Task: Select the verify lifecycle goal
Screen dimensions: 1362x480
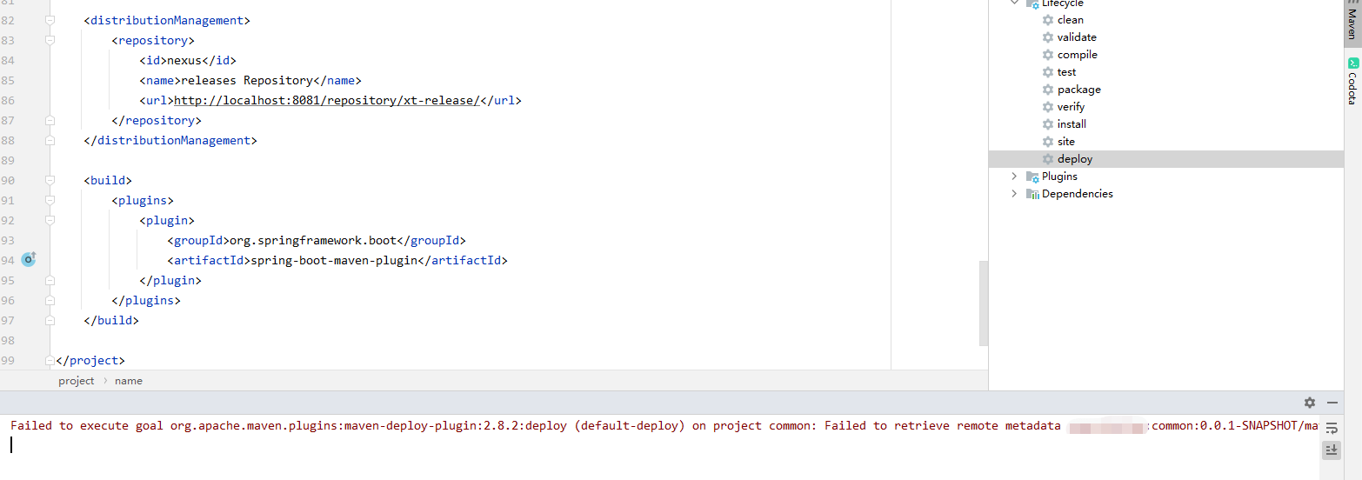Action: [x=1071, y=107]
